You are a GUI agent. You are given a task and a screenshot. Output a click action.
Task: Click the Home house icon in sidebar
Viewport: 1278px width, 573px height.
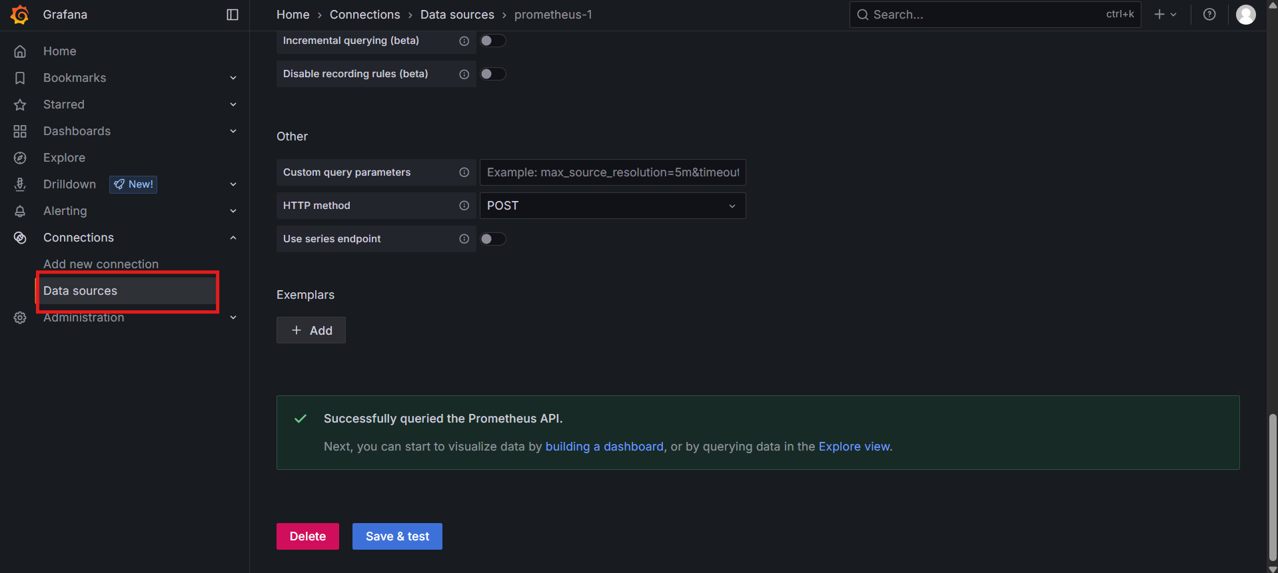pyautogui.click(x=20, y=51)
